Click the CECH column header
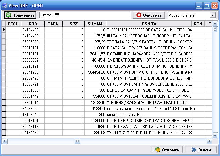Screen dimensions: 220x156 click(13, 24)
